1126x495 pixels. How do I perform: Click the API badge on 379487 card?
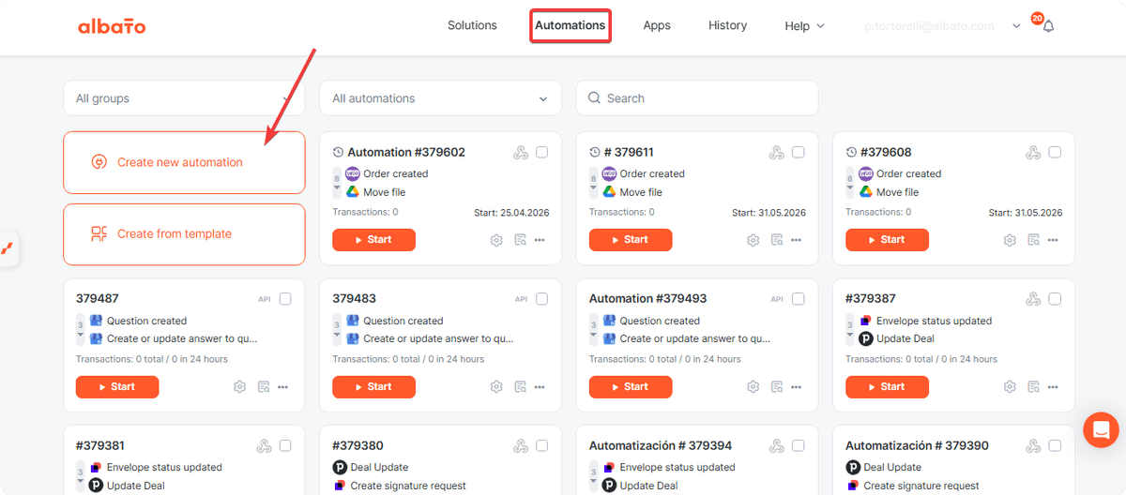click(x=265, y=299)
